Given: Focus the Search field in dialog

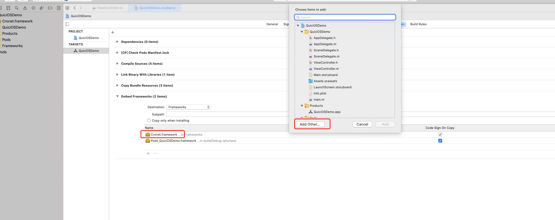Looking at the screenshot, I should tap(345, 17).
